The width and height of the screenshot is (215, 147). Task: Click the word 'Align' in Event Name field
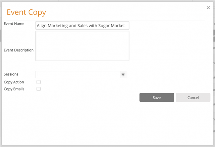42,26
